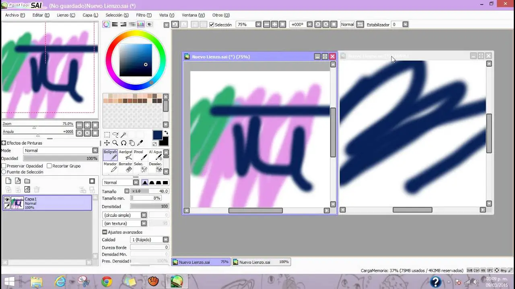Zoom in with navigator plus button
This screenshot has width=515, height=289.
(87, 125)
